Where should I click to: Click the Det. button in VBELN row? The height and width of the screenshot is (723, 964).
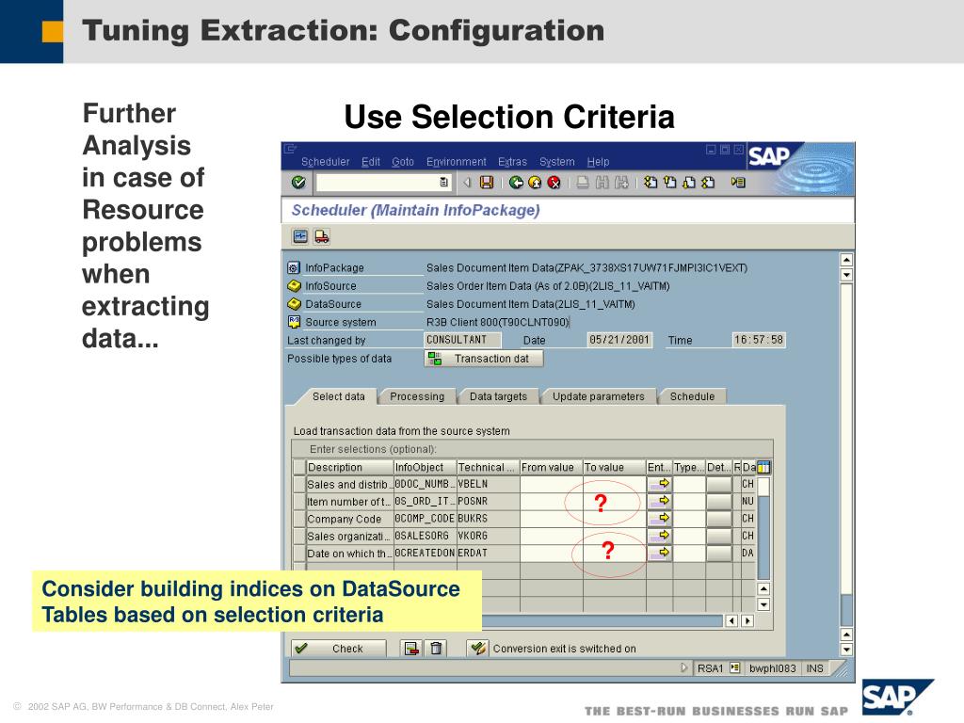click(718, 485)
